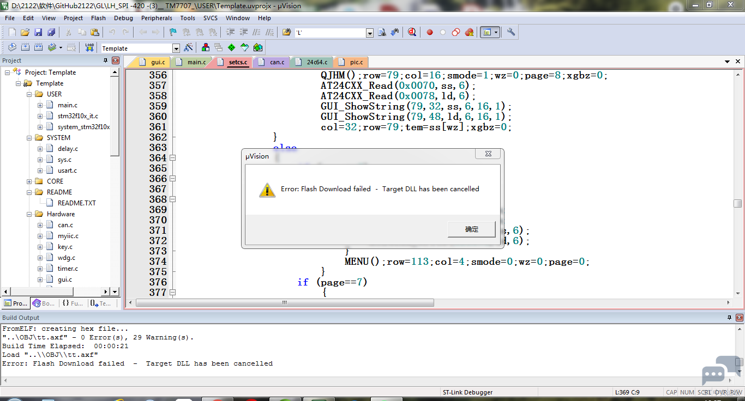Toggle the code fold at line 377
745x401 pixels.
[173, 293]
